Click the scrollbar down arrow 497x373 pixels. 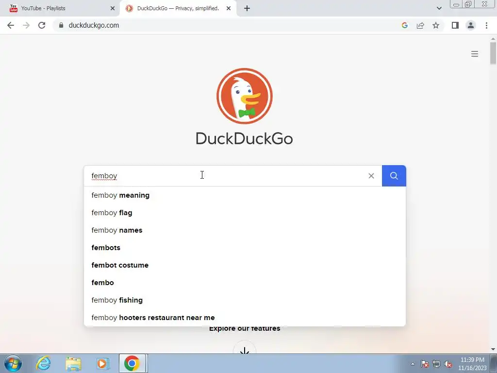click(493, 349)
